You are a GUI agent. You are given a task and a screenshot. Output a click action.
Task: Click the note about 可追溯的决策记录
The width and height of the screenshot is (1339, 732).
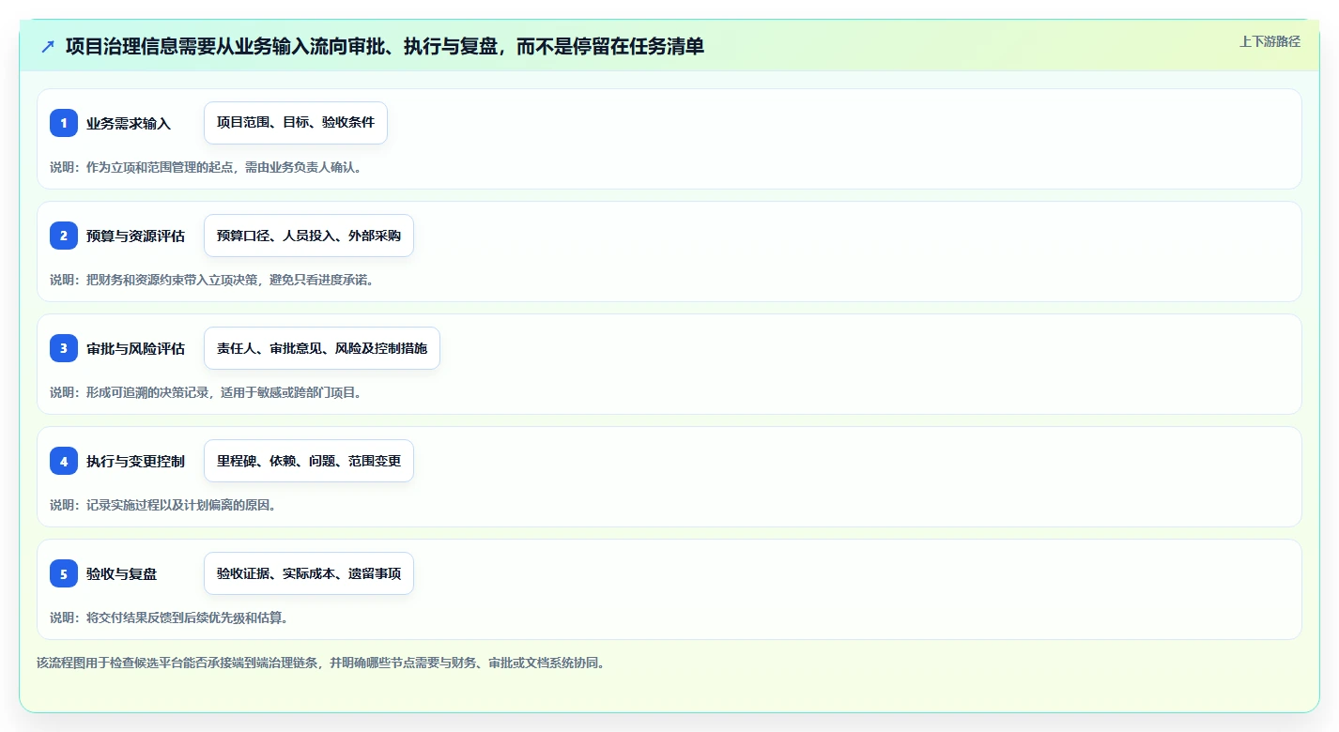pyautogui.click(x=206, y=392)
